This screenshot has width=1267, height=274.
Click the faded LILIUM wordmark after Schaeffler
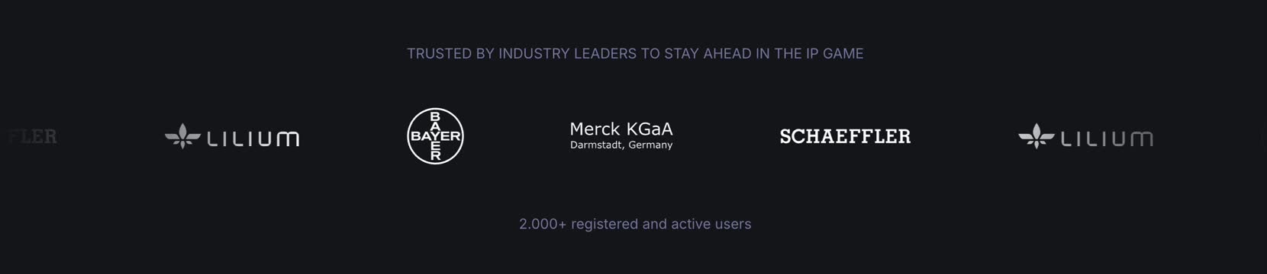[x=1106, y=139]
